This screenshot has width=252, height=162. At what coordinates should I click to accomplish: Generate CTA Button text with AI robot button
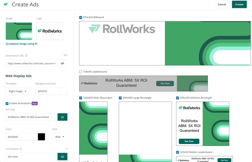[x=62, y=156]
